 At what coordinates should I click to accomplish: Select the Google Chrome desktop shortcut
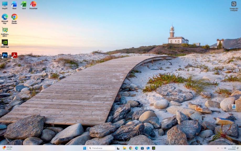14,17
